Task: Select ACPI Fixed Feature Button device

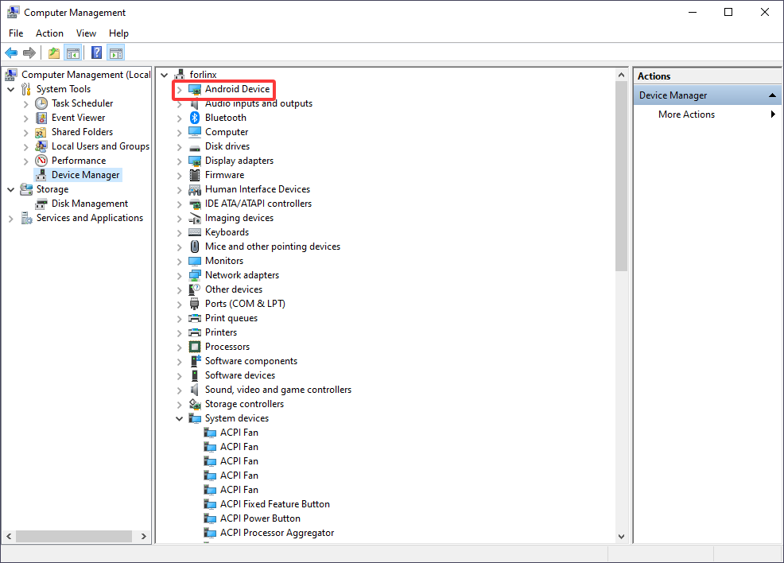Action: tap(275, 504)
